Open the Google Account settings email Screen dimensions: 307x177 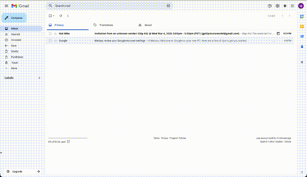coord(170,41)
